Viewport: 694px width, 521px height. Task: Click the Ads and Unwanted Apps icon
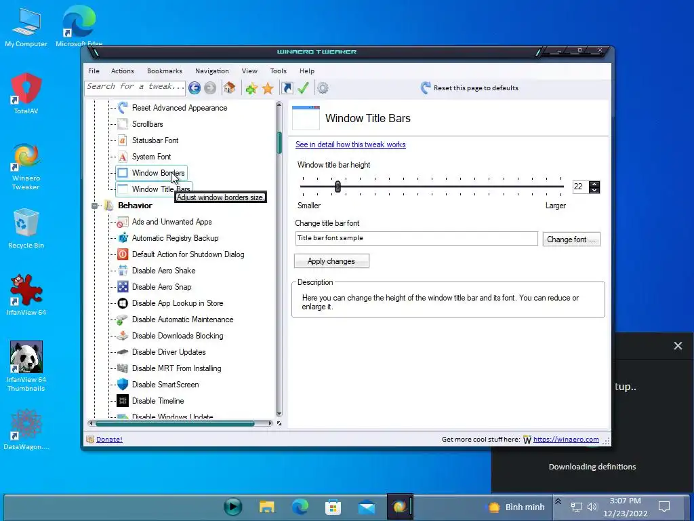click(x=123, y=222)
